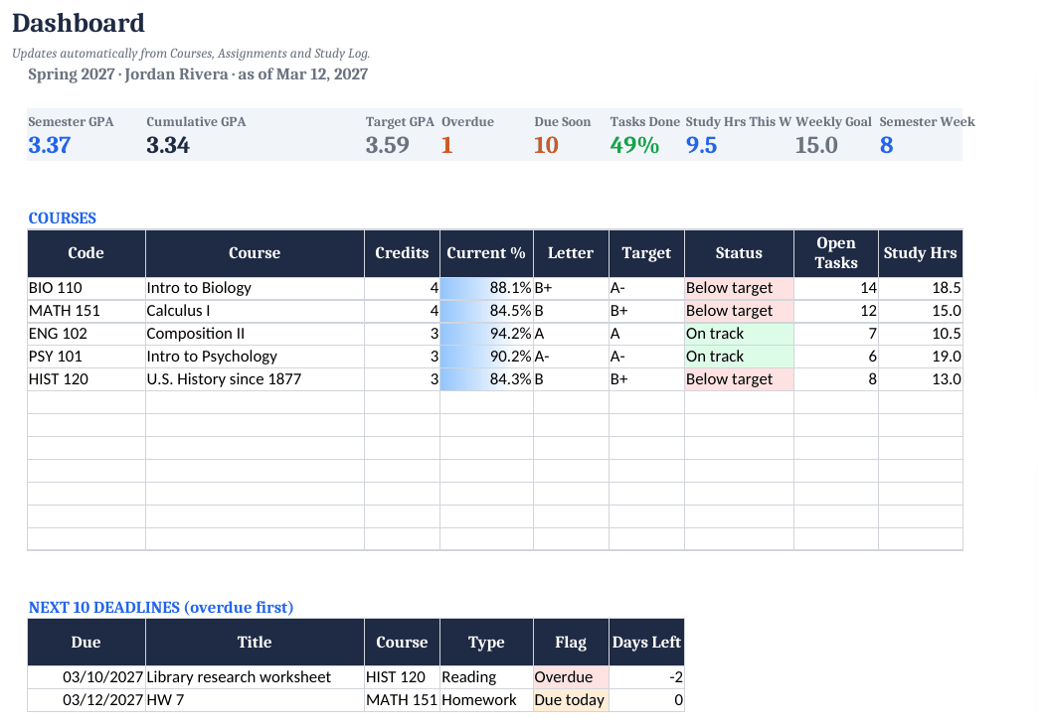Click the 84.5% current grade cell

(x=486, y=311)
